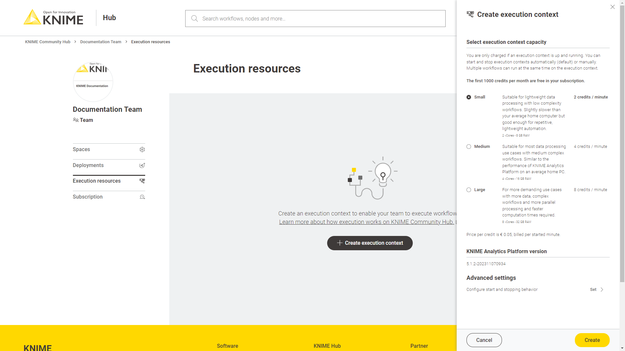Open the Spaces menu item

[x=81, y=149]
